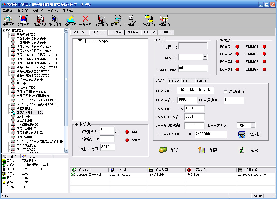Switch to the CAS 3 tab
Viewport: 277px width, 199px height.
(x=188, y=81)
